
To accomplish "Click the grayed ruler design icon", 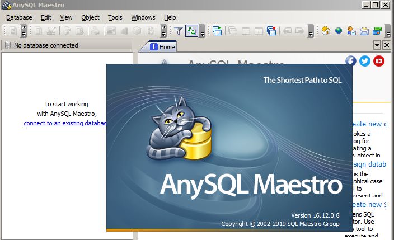I will [51, 31].
